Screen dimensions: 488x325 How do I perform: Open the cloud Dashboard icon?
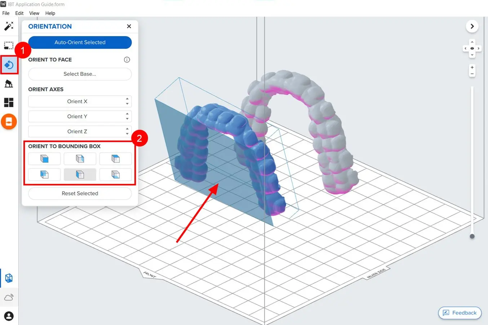point(9,297)
